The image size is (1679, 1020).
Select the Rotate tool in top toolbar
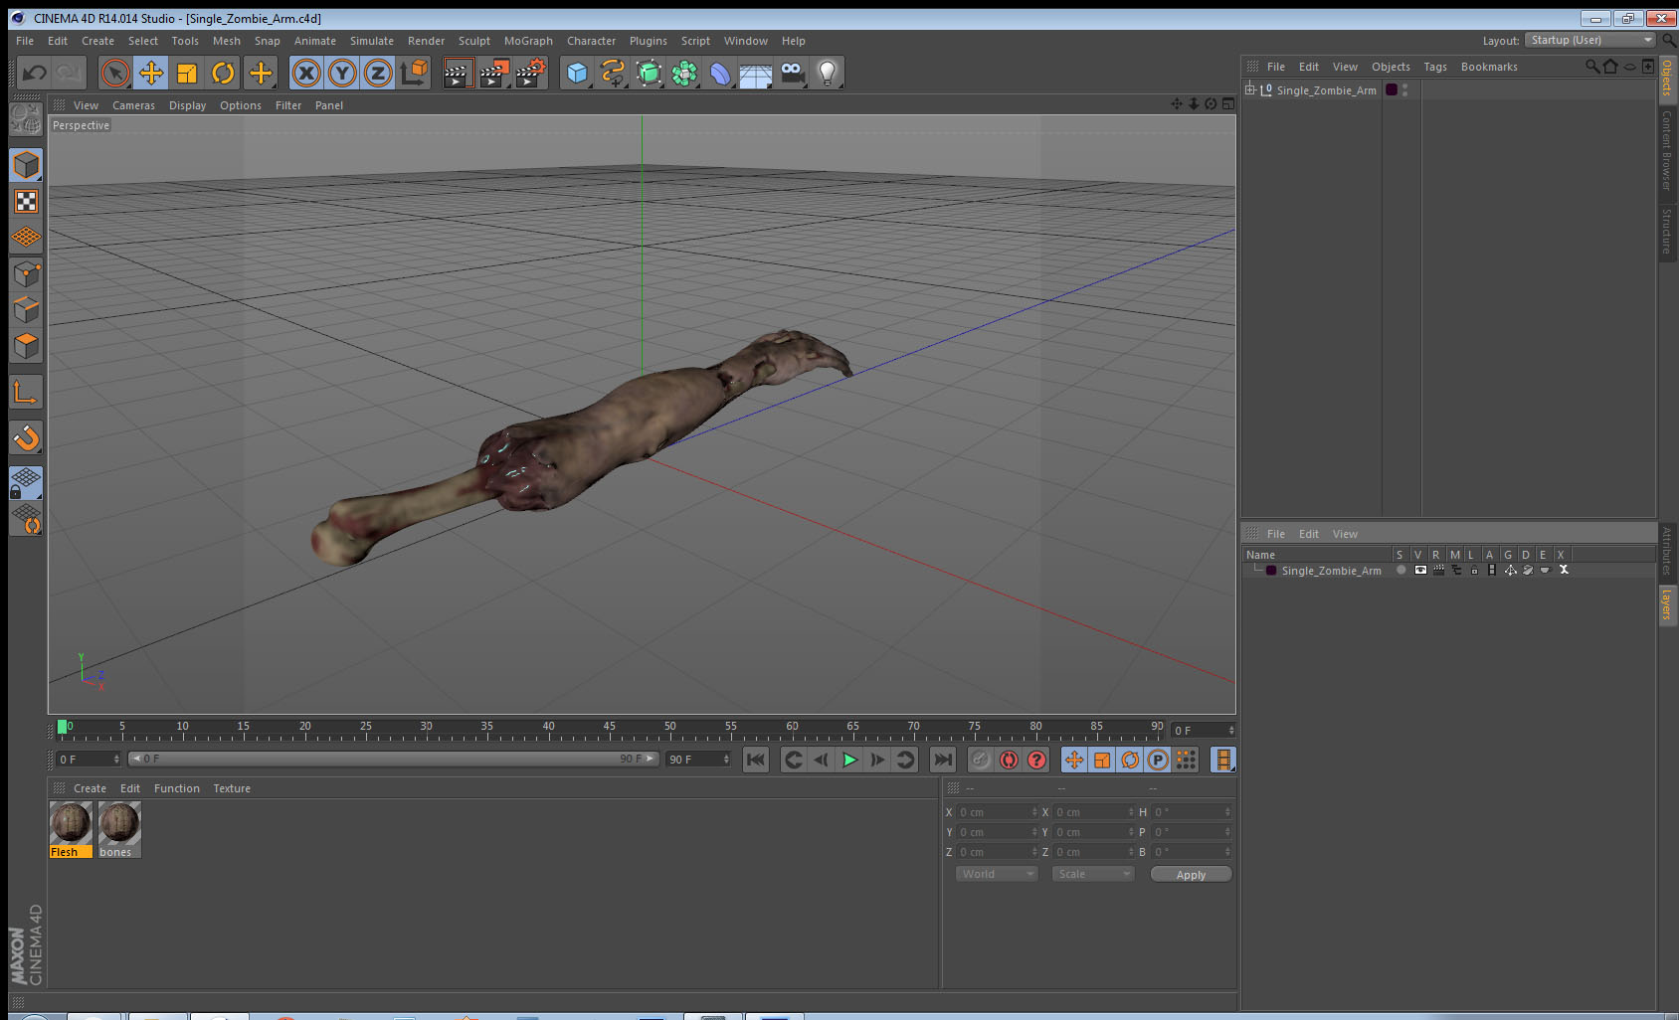pos(223,73)
